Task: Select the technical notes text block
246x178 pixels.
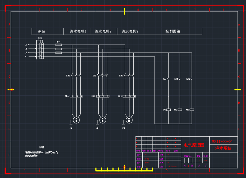Action: tap(41, 152)
